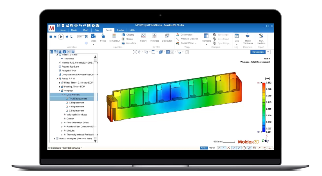Skip to the last animation frame
The width and height of the screenshot is (322, 176).
[x=67, y=37]
